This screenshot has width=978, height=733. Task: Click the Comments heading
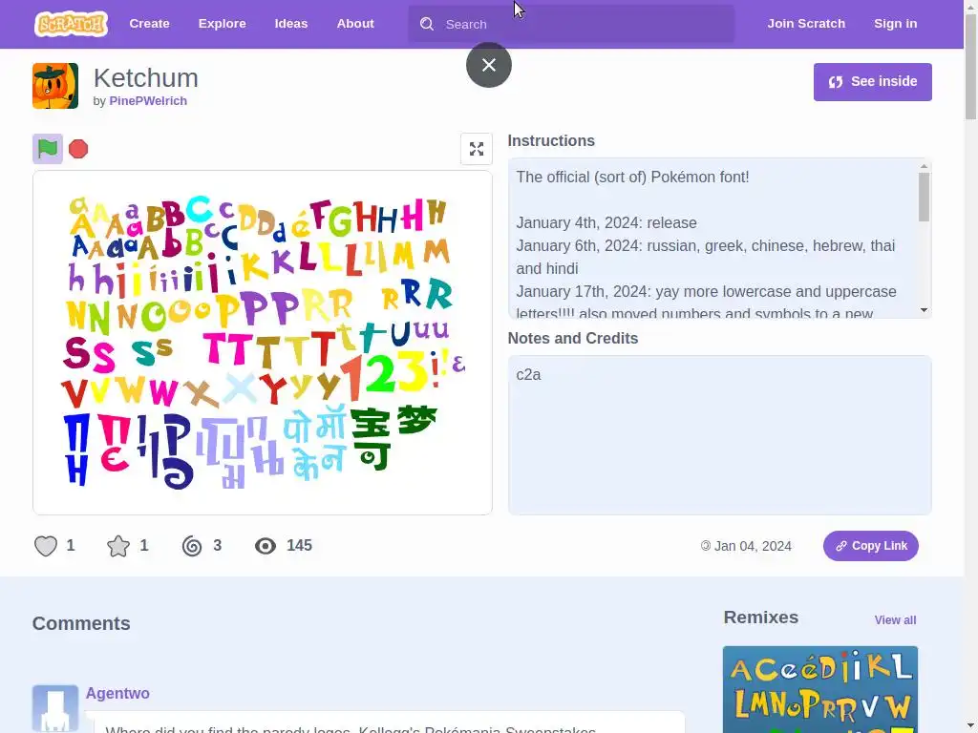(x=81, y=623)
